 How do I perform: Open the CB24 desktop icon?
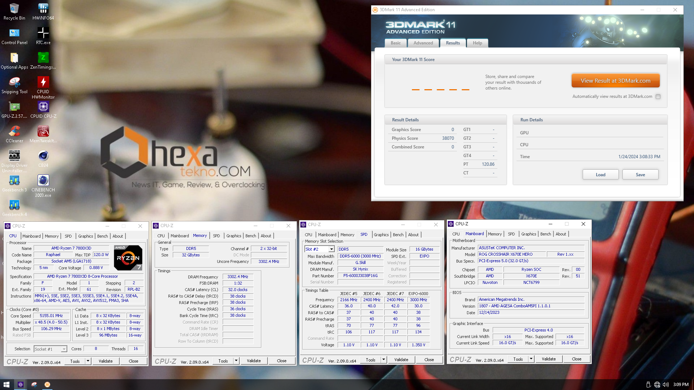click(43, 159)
